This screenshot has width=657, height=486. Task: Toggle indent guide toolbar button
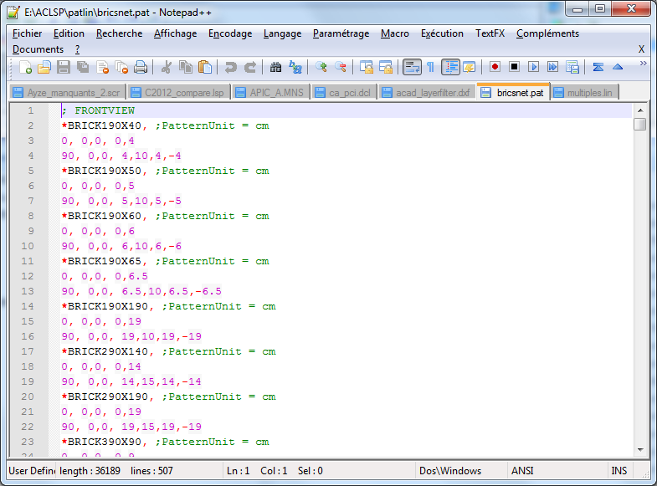[450, 67]
